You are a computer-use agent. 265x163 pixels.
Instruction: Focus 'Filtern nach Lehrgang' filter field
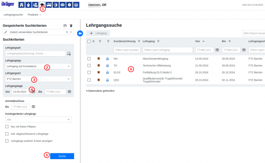[x=168, y=50]
